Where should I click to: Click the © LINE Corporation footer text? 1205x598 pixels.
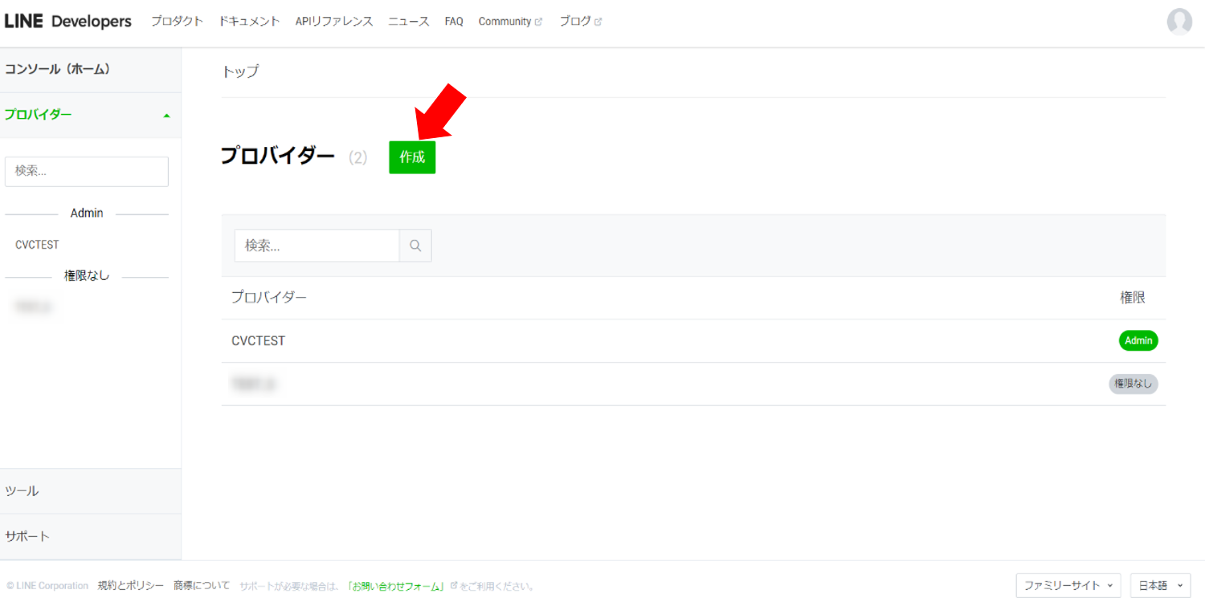pos(47,586)
